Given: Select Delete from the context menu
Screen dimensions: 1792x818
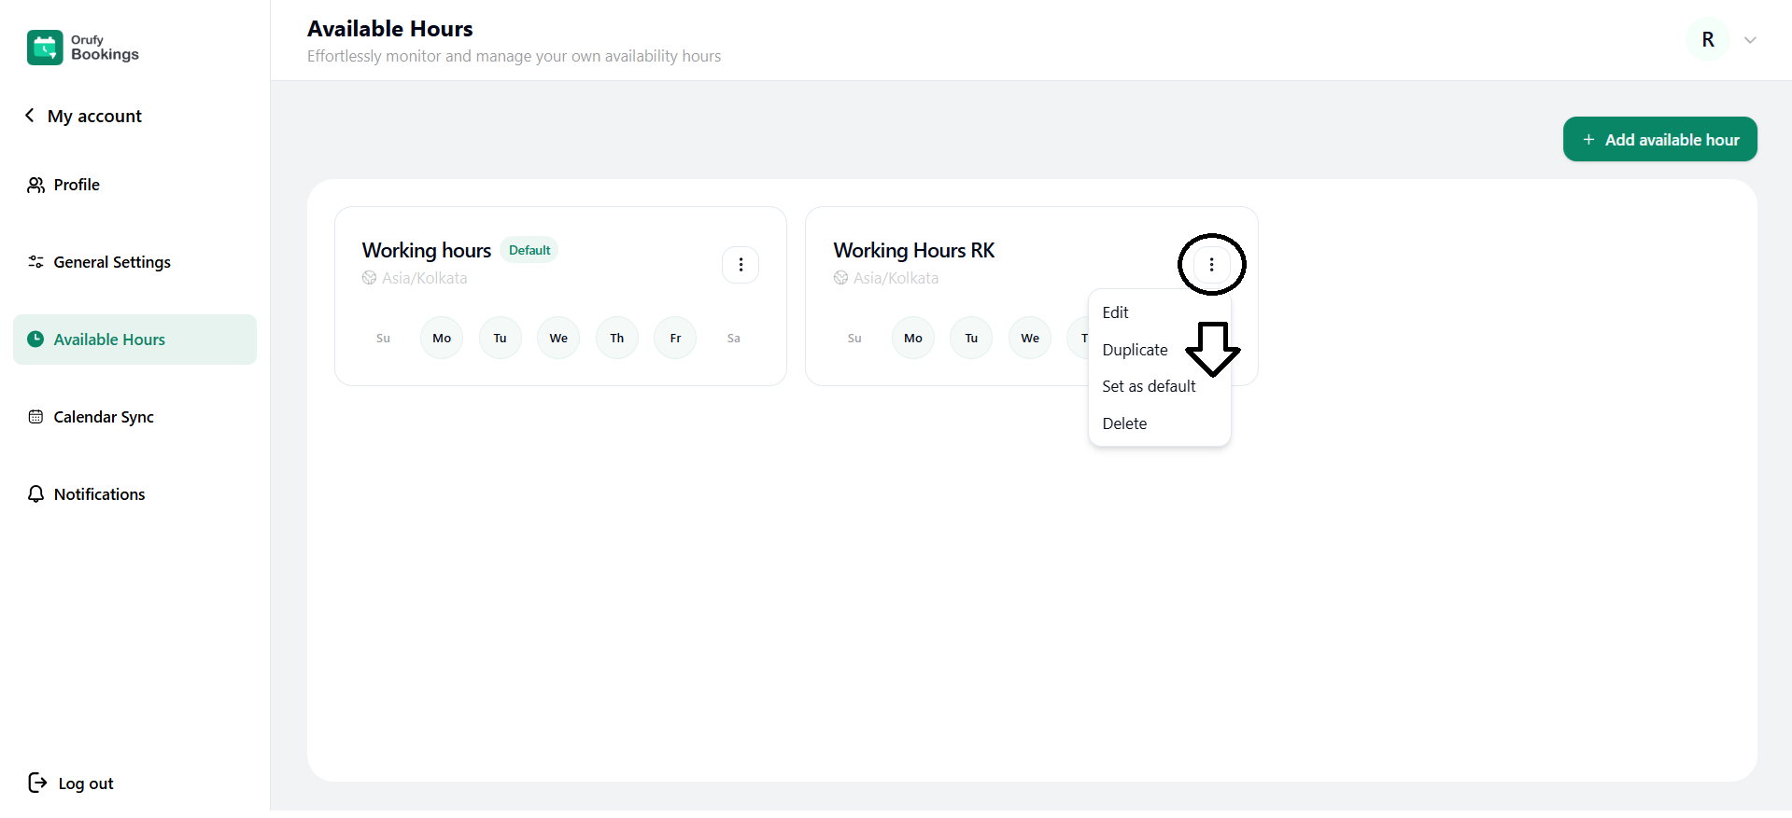Looking at the screenshot, I should (1124, 423).
